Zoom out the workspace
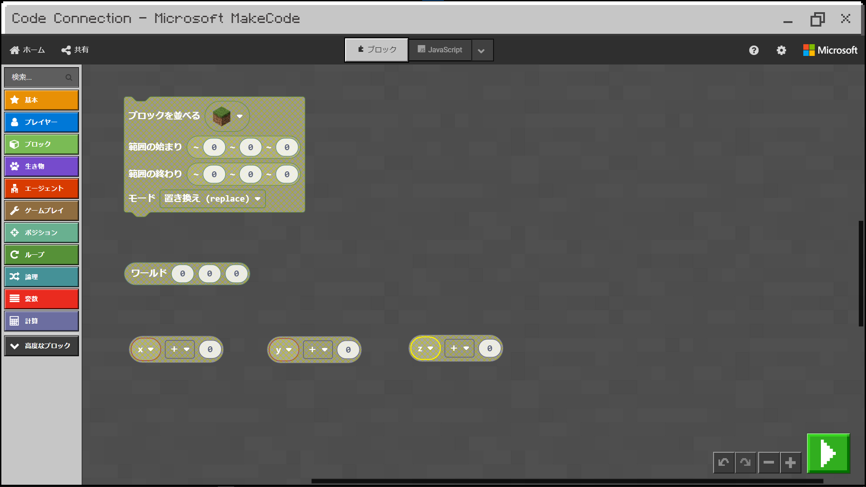Viewport: 866px width, 487px height. click(x=769, y=463)
